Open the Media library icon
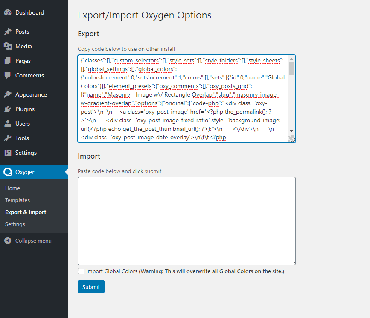 point(8,46)
